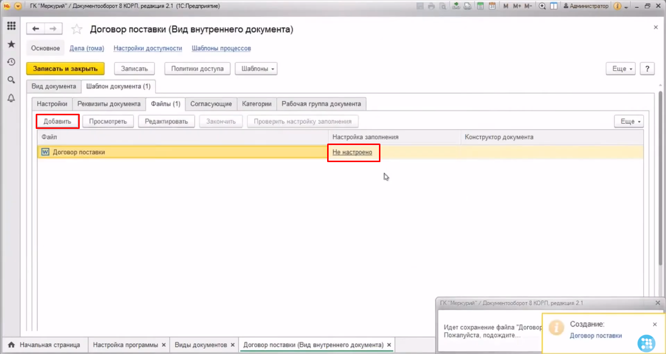Open the dropdown arrow next to info icon
This screenshot has width=666, height=354.
[x=626, y=7]
